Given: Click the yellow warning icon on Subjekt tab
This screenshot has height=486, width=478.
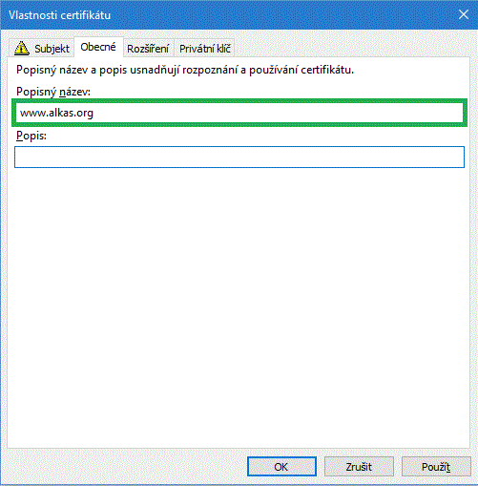Looking at the screenshot, I should click(22, 48).
